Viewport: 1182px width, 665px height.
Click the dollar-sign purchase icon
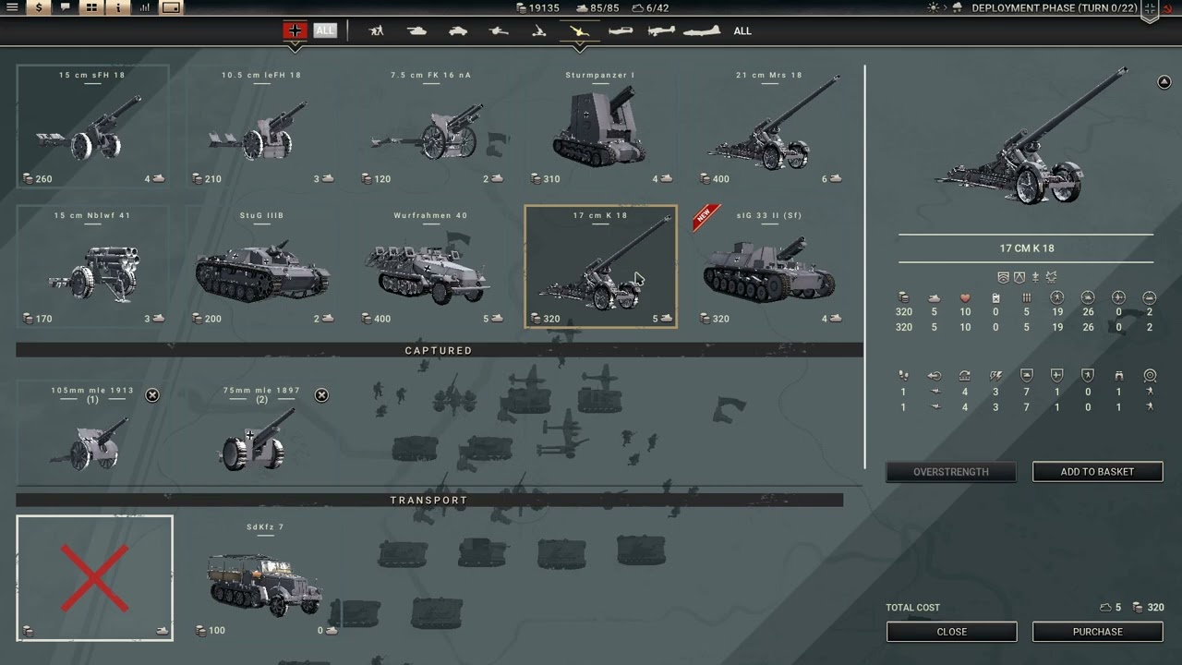pos(39,7)
